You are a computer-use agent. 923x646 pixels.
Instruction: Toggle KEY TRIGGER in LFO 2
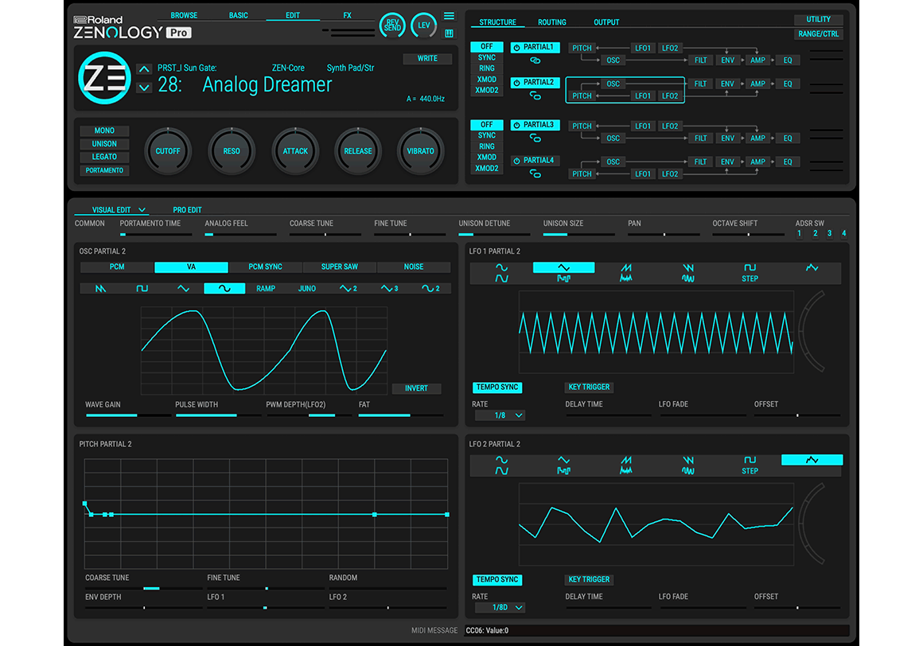[589, 579]
